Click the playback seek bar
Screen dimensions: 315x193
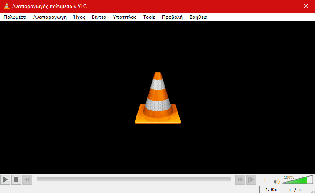point(134,179)
